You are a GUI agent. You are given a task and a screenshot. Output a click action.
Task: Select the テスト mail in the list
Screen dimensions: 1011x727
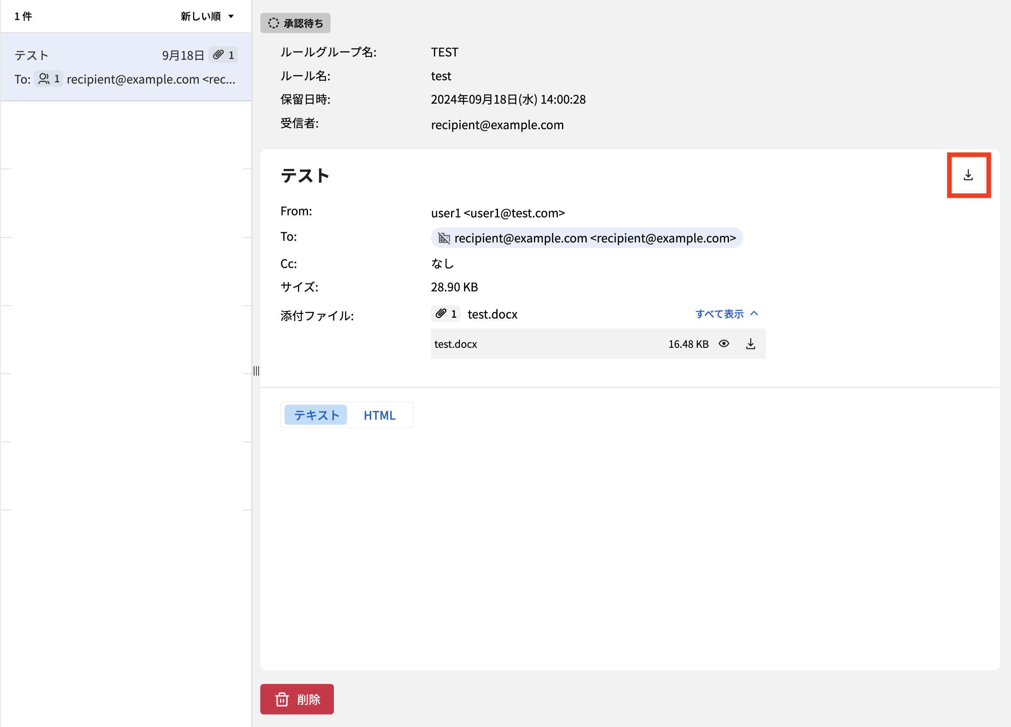126,67
